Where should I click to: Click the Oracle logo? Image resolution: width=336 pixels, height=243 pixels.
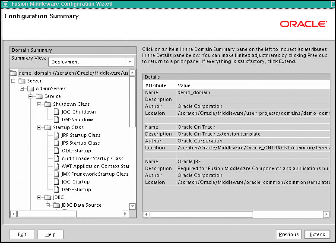(x=304, y=24)
